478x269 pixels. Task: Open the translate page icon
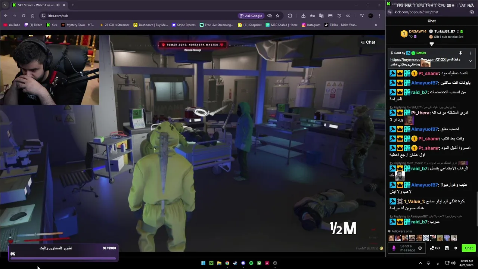(321, 16)
